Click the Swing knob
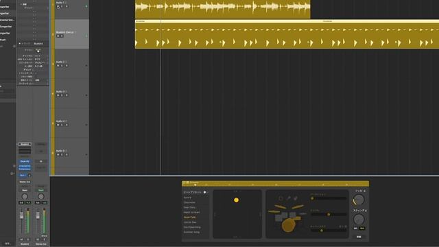The height and width of the screenshot is (247, 439). 358,220
